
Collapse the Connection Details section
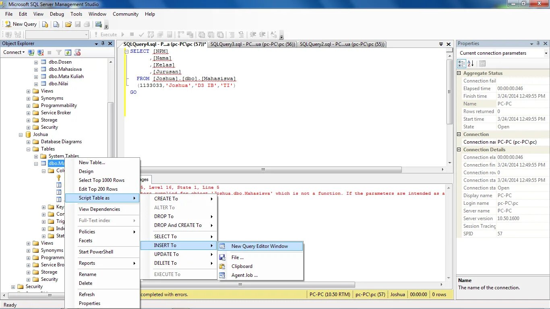[459, 150]
